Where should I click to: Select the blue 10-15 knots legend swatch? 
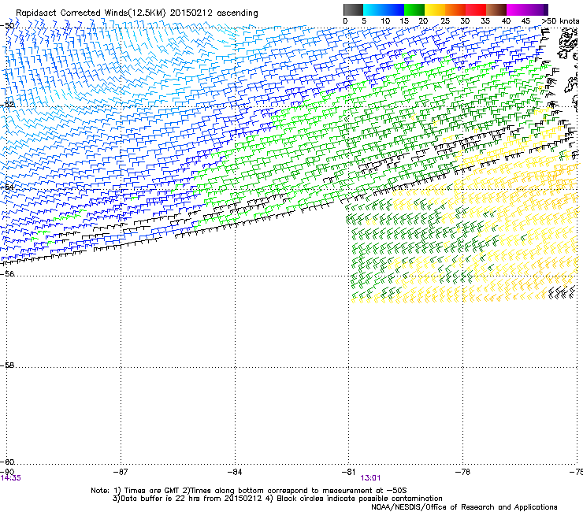pyautogui.click(x=394, y=9)
